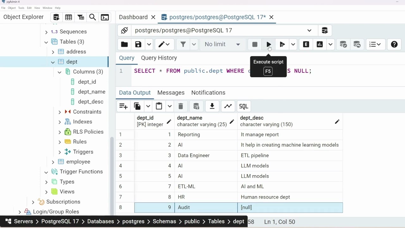Open the query tool Help icon
Viewport: 405px width, 228px height.
pos(394,44)
